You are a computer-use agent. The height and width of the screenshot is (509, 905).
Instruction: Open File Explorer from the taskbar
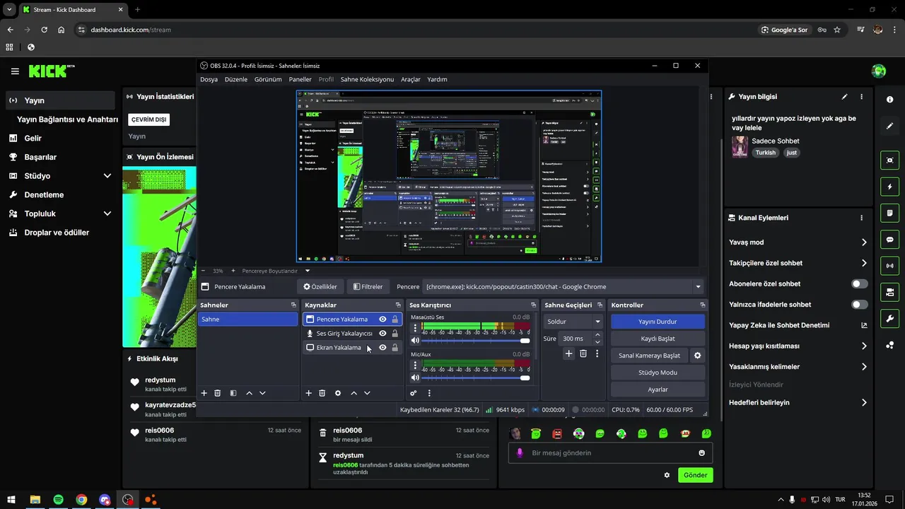coord(35,500)
